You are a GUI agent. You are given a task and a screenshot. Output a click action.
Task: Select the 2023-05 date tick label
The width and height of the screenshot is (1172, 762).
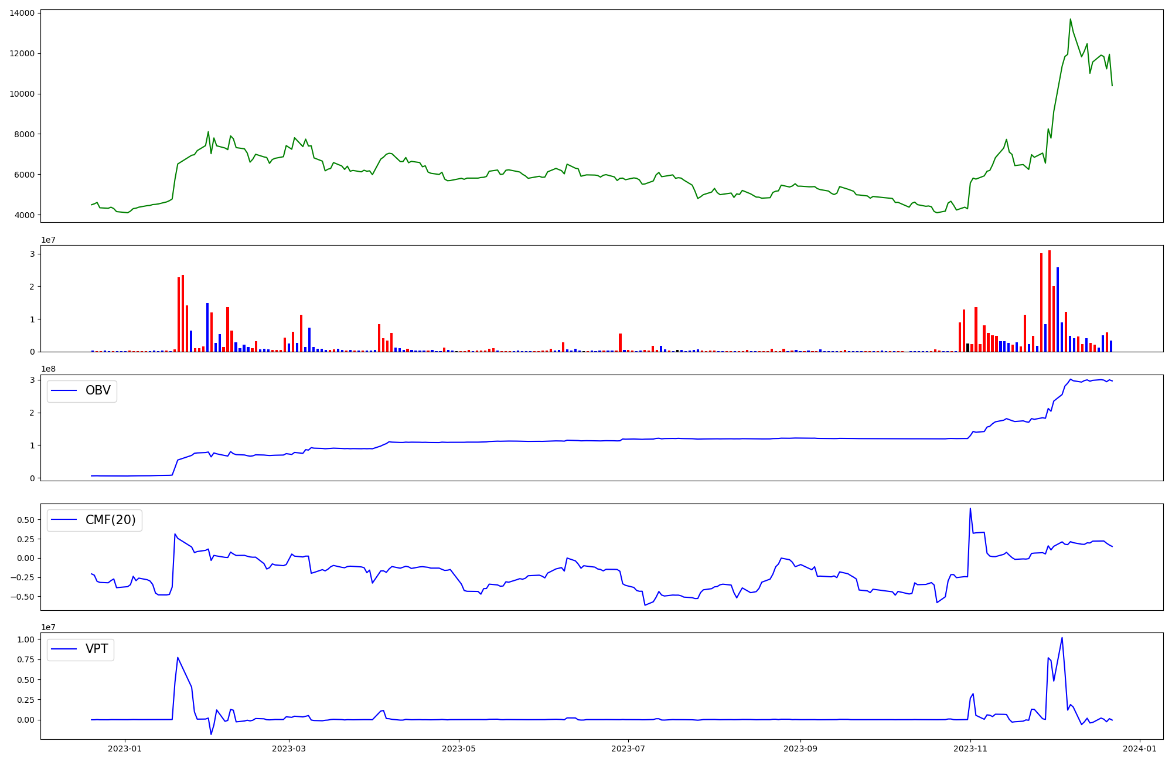[x=459, y=749]
